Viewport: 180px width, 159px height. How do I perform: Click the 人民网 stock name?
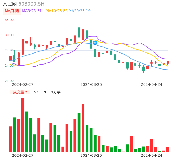pos(10,4)
